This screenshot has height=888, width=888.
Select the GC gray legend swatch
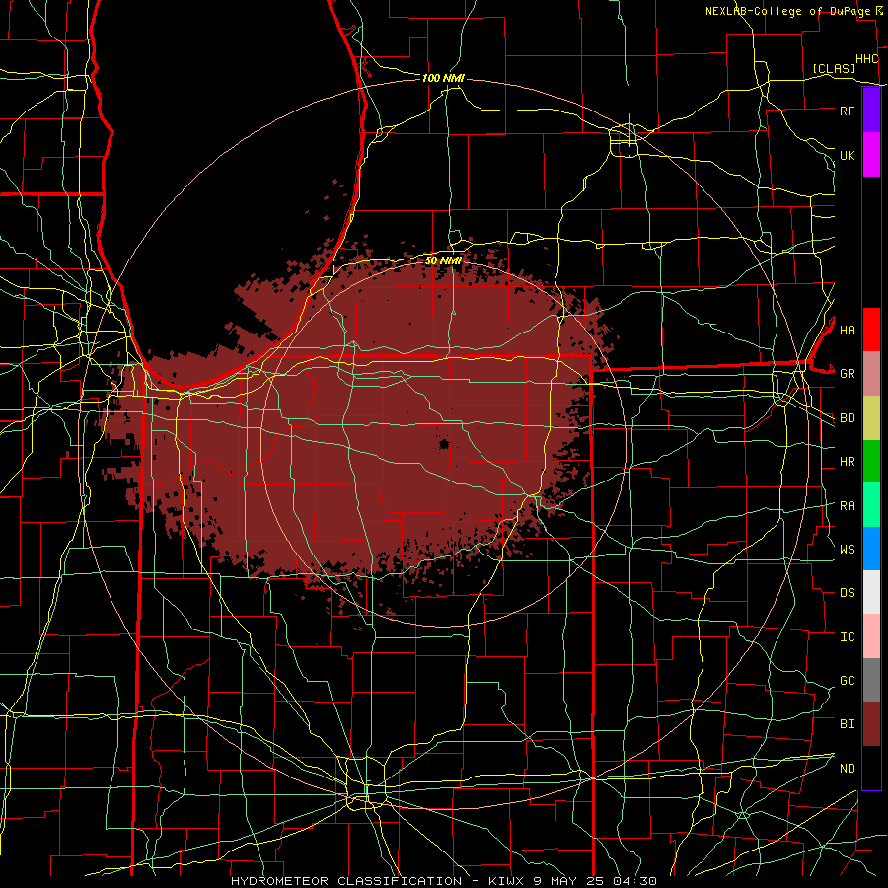tap(871, 680)
